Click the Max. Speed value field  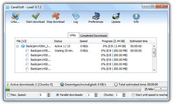[x=43, y=95]
